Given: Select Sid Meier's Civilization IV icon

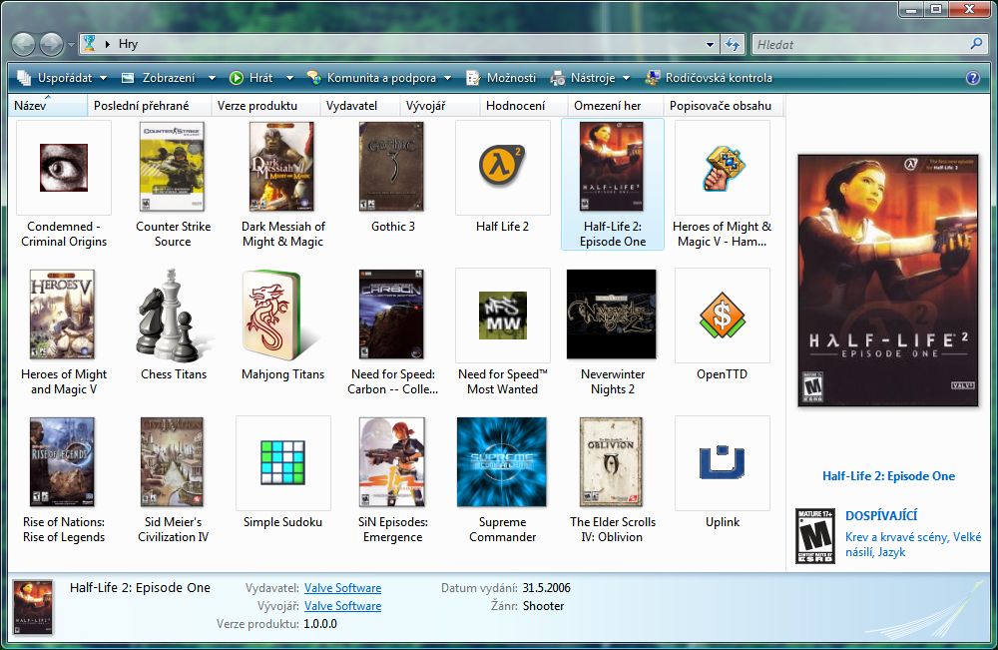Looking at the screenshot, I should (x=172, y=462).
